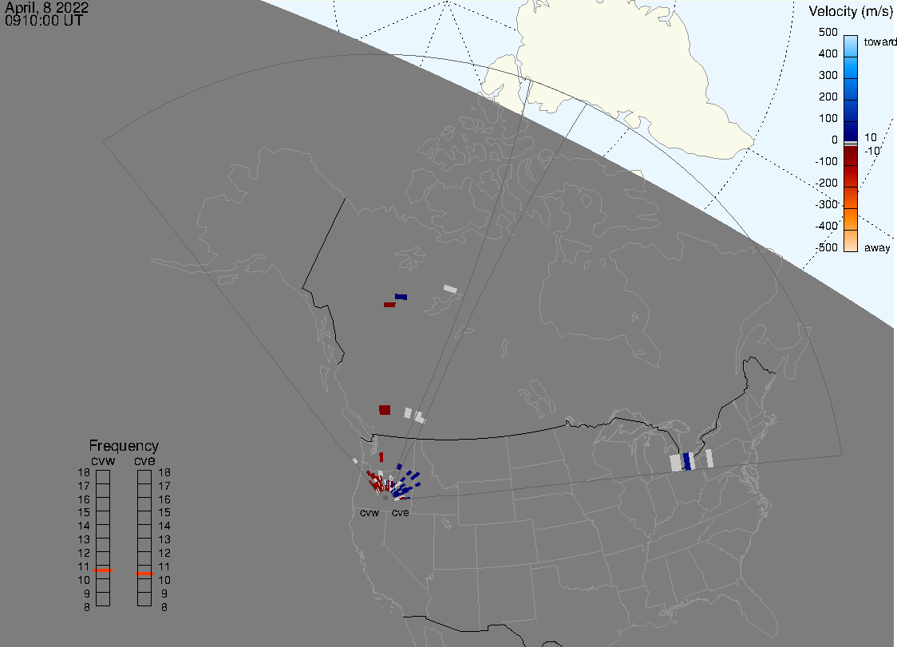Image resolution: width=897 pixels, height=647 pixels.
Task: Click the blue velocity cell in northern Canada
Action: click(401, 297)
